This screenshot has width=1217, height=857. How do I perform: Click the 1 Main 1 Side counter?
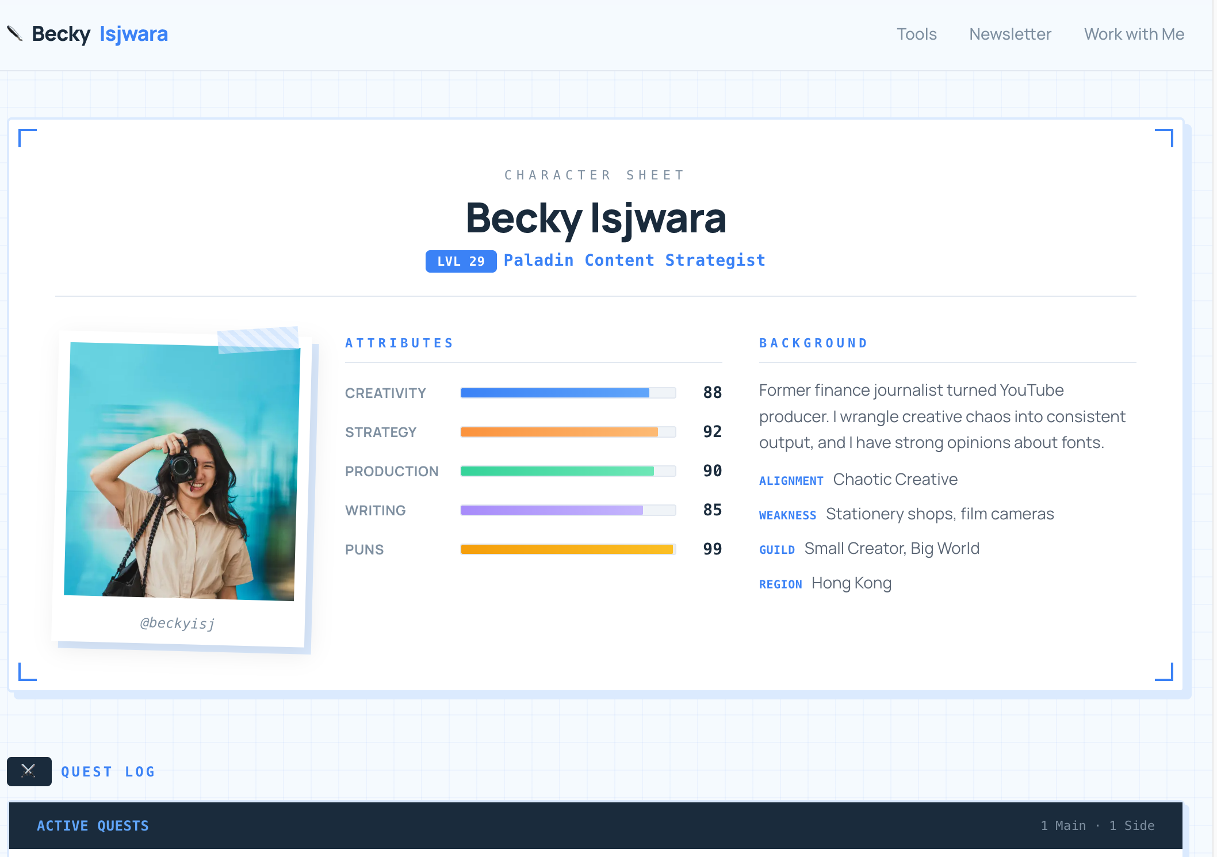[x=1097, y=825]
